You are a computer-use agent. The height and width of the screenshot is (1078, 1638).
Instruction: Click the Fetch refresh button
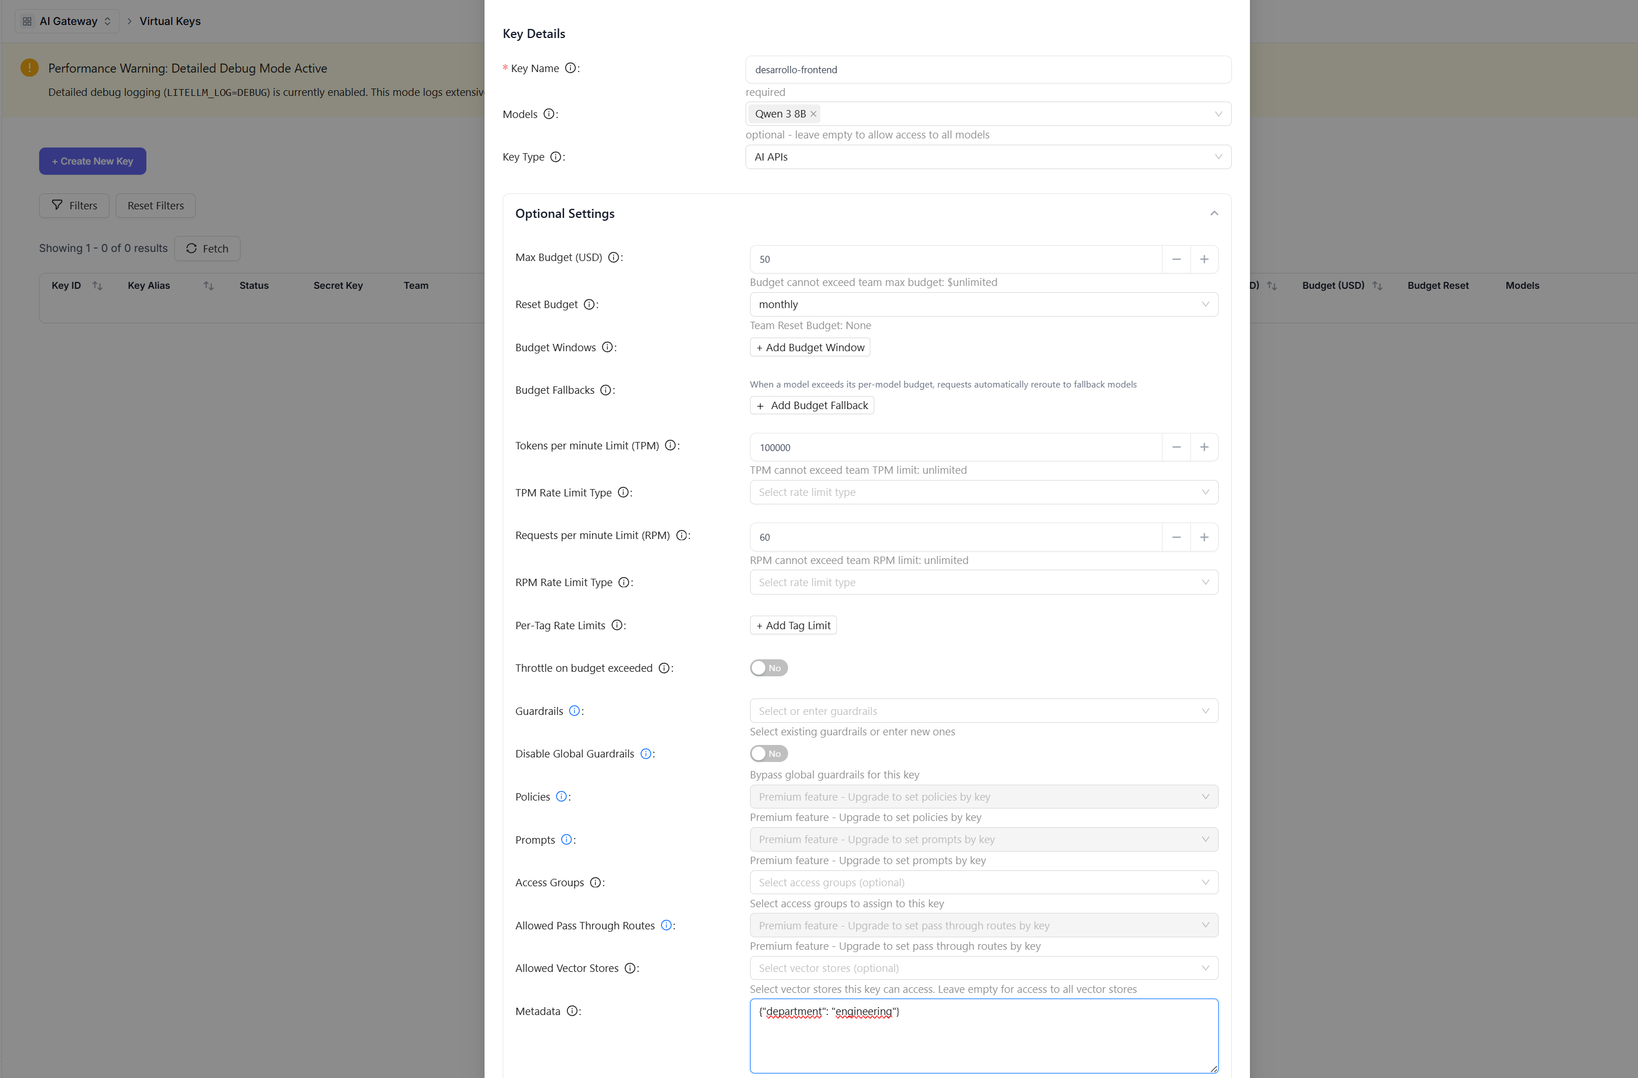point(207,249)
